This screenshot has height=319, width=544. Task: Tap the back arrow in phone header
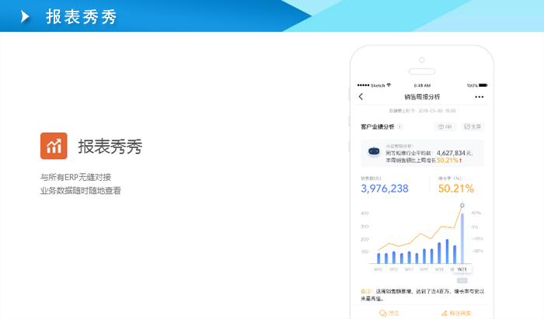(361, 97)
